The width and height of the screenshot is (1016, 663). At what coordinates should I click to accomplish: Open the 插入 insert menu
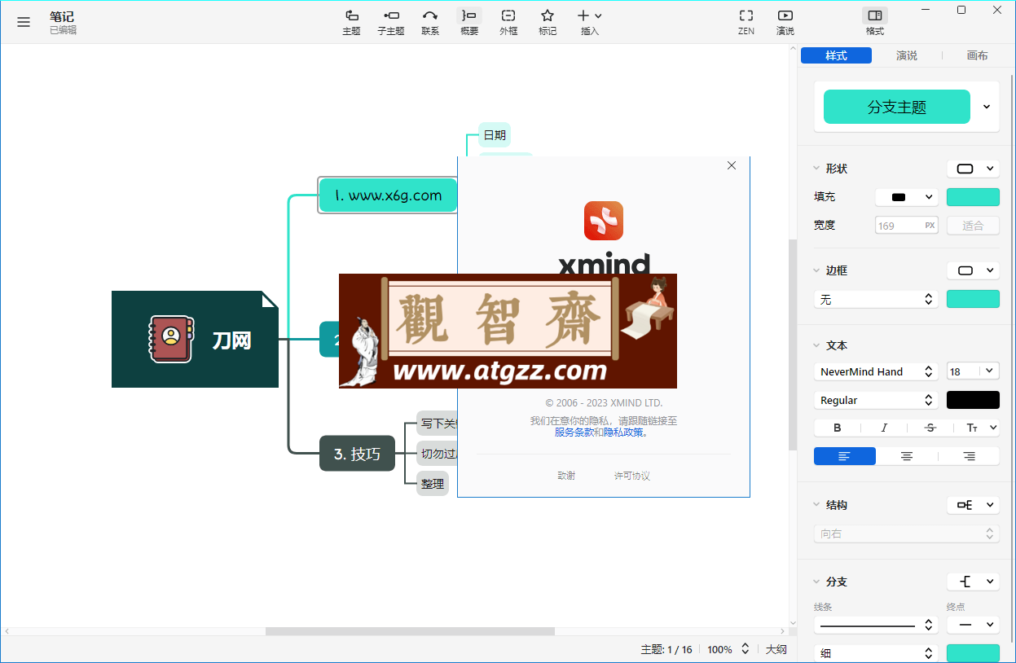(x=590, y=22)
